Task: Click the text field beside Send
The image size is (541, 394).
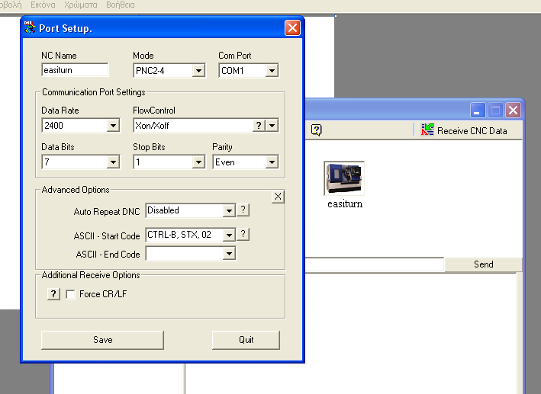Action: tap(375, 264)
